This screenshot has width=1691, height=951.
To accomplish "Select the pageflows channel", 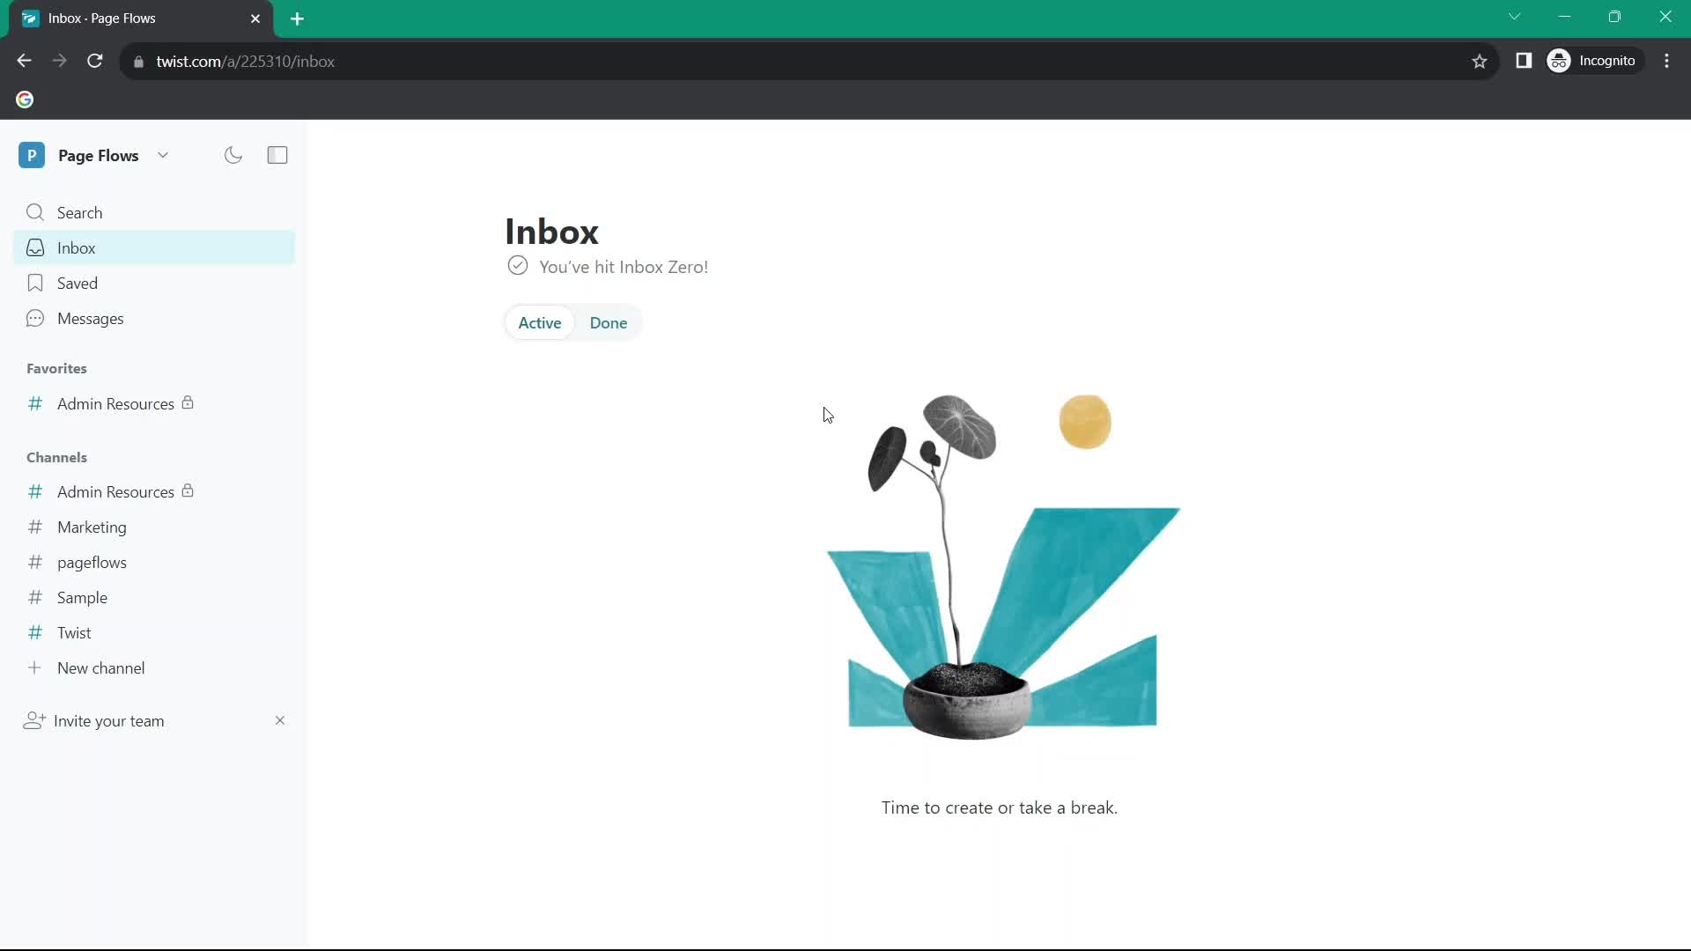I will click(92, 562).
